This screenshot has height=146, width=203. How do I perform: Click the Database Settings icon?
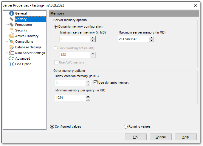click(12, 47)
